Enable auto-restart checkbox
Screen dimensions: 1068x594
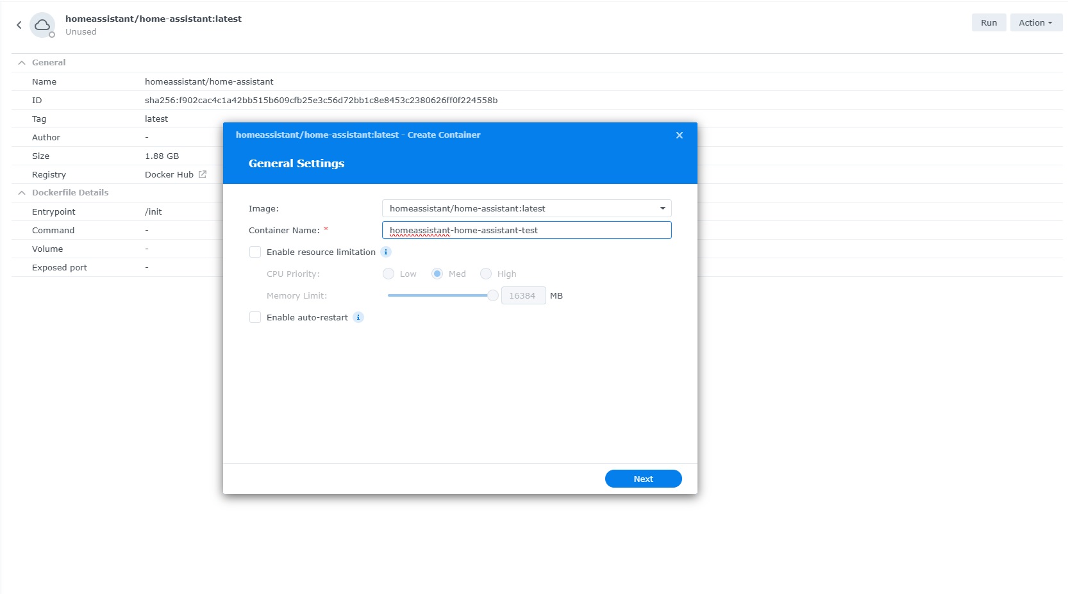[x=255, y=318]
